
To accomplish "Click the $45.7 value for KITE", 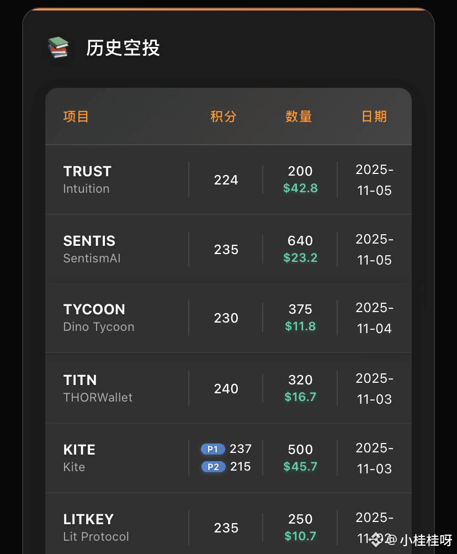I will [300, 467].
